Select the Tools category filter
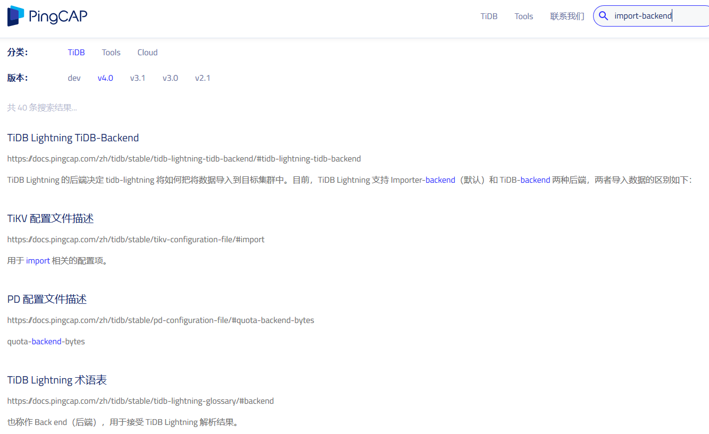 point(111,52)
